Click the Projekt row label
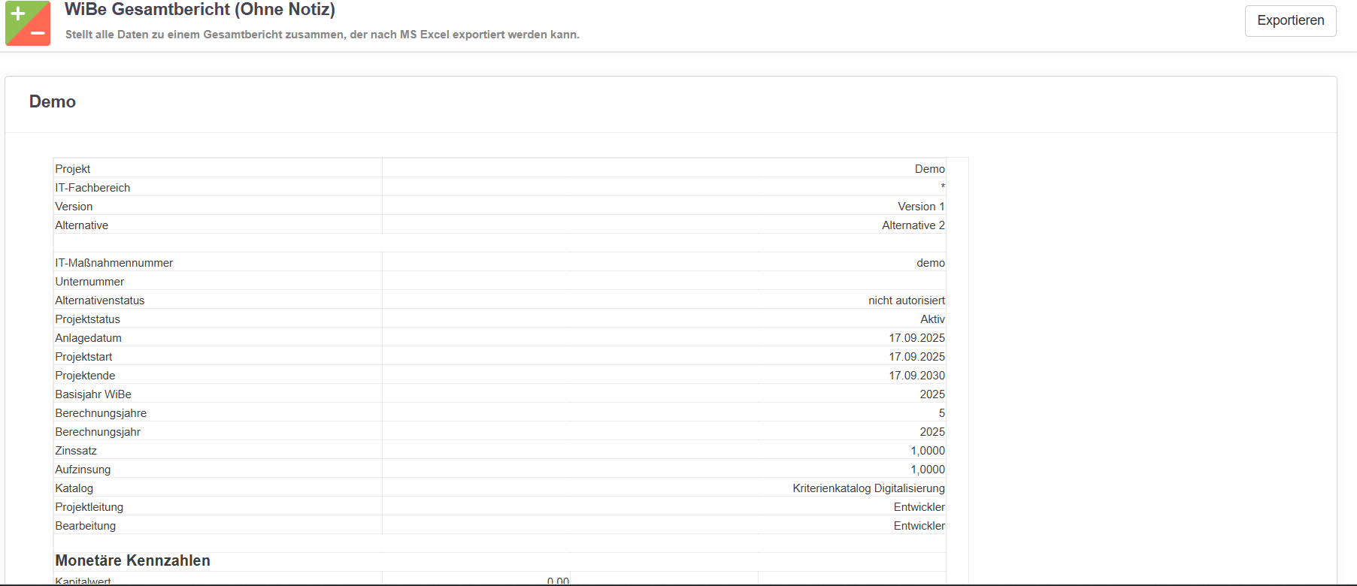The image size is (1357, 586). pos(73,169)
